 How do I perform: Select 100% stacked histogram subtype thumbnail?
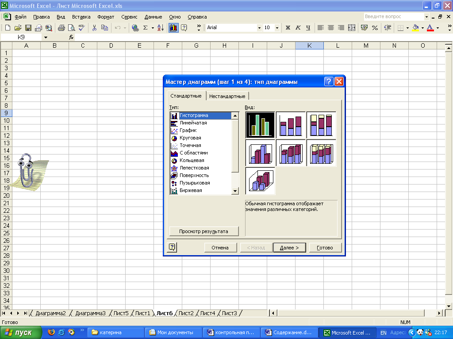(321, 125)
